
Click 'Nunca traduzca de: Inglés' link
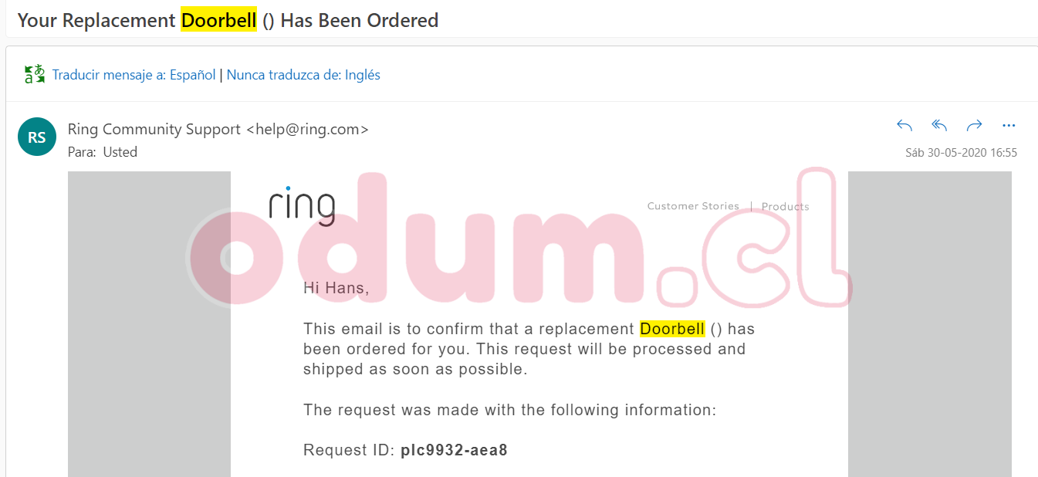click(x=303, y=75)
